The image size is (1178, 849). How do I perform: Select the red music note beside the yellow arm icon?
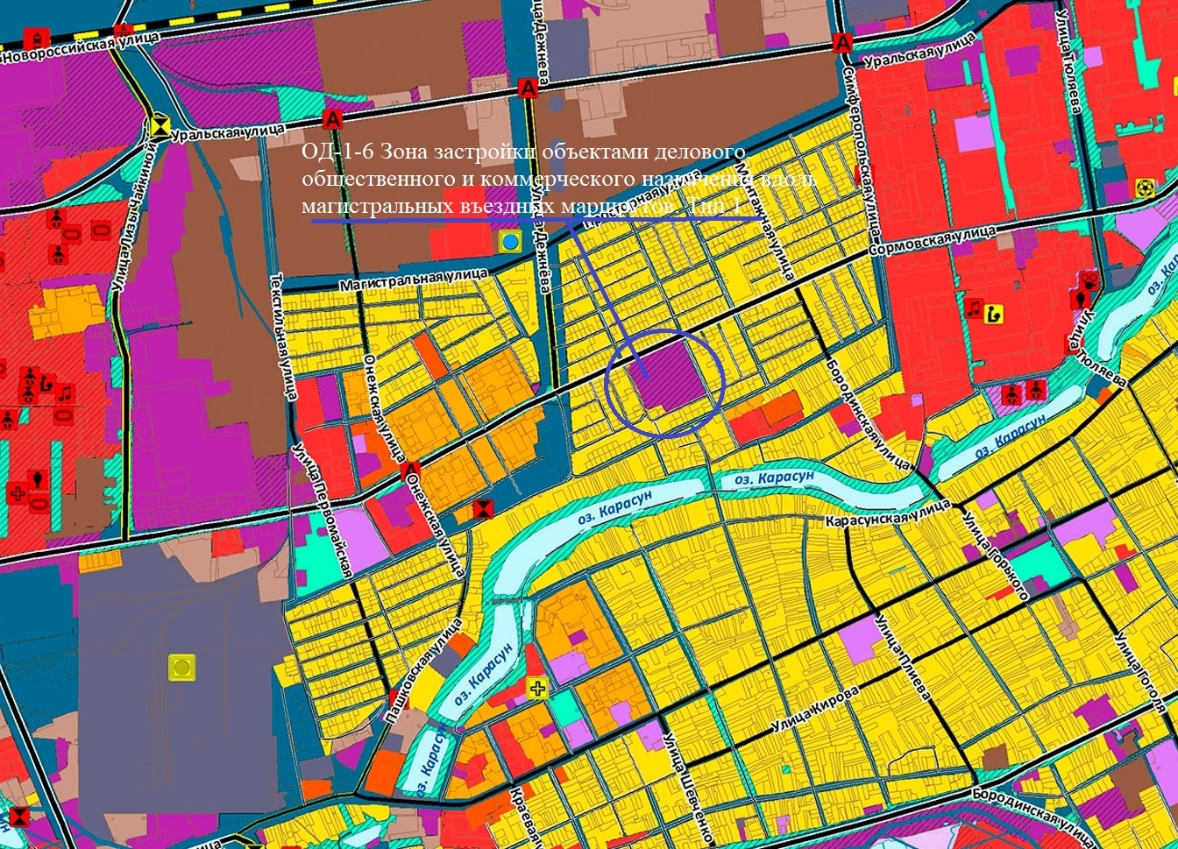tap(974, 308)
